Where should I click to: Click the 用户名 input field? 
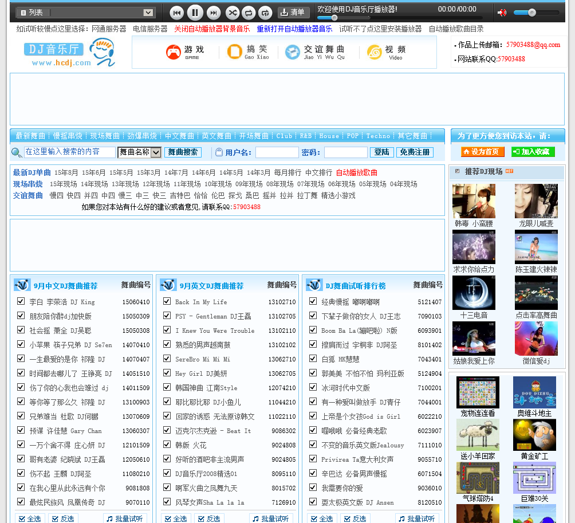coord(277,152)
